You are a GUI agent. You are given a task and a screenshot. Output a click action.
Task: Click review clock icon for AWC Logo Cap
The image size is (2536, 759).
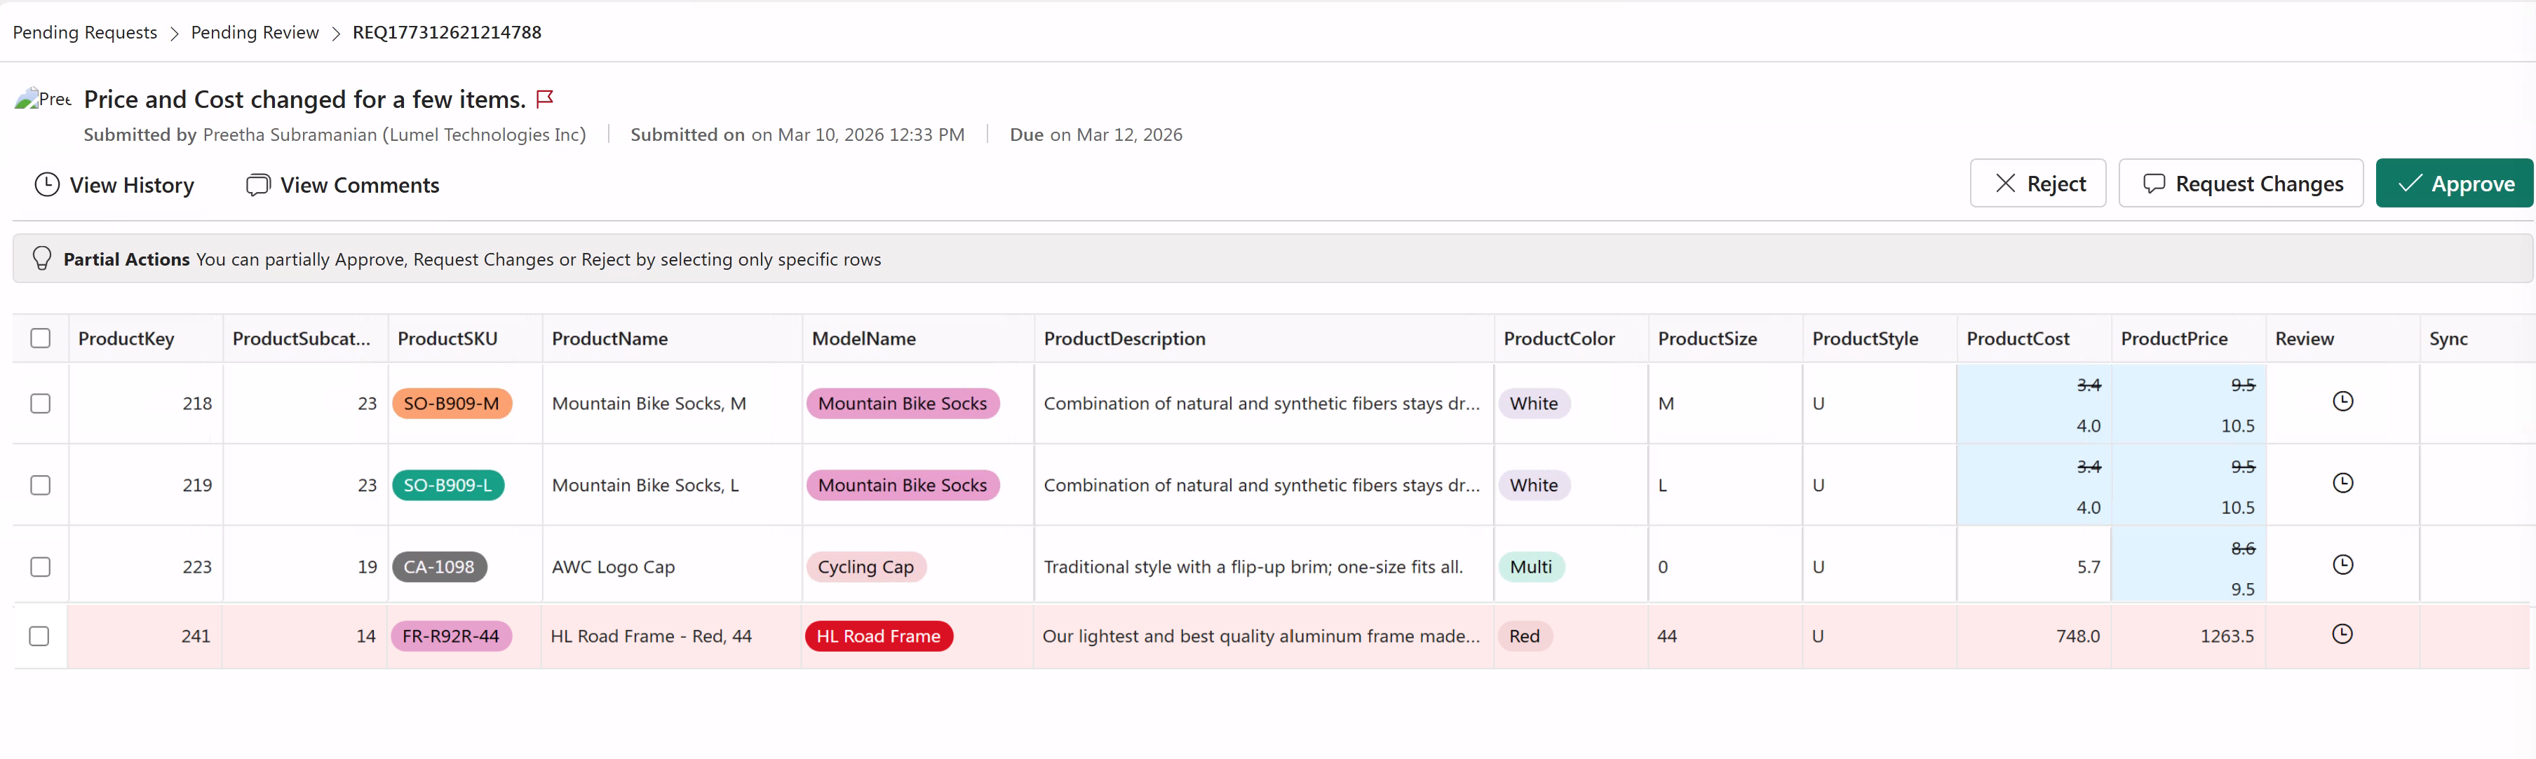2342,564
